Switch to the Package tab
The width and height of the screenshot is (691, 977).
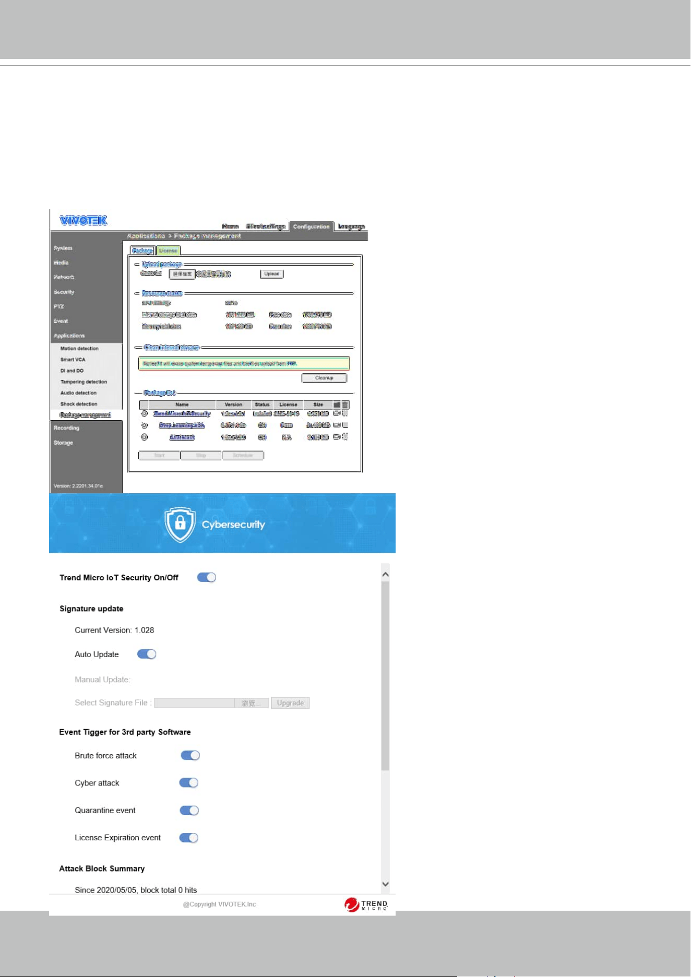[142, 251]
